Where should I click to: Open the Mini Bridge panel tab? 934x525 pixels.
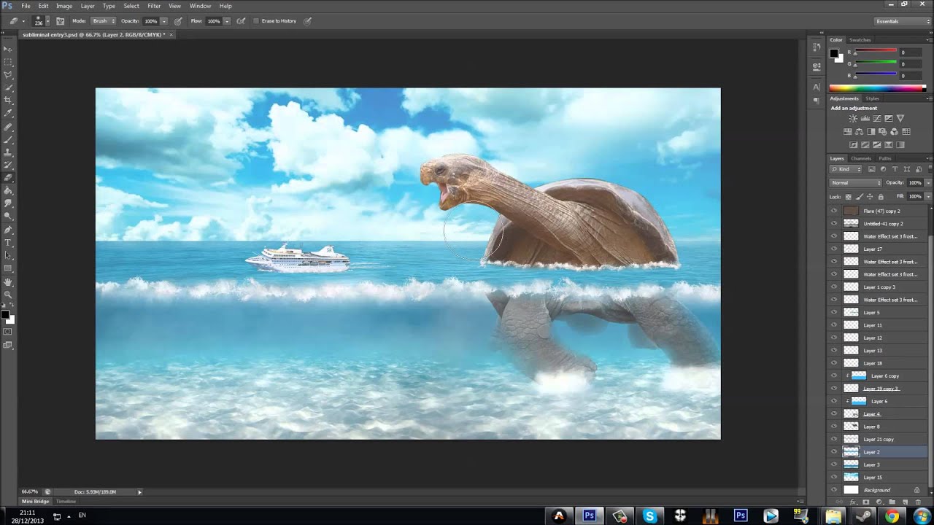coord(35,502)
